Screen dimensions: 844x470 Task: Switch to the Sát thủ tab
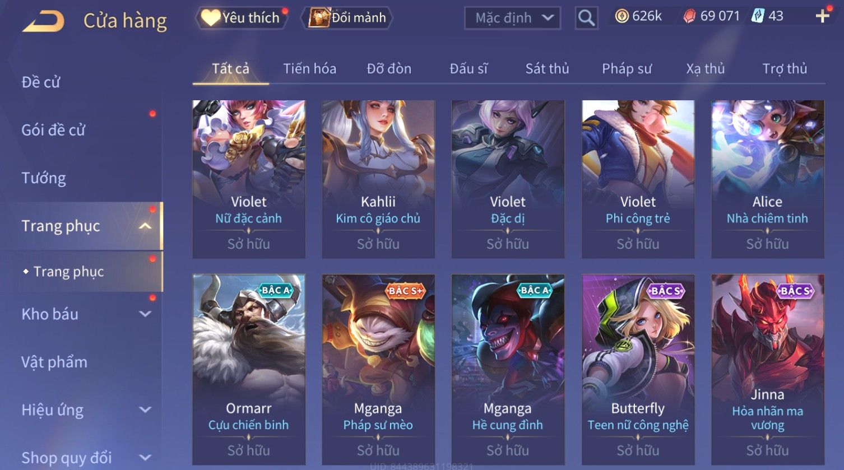[x=547, y=69]
